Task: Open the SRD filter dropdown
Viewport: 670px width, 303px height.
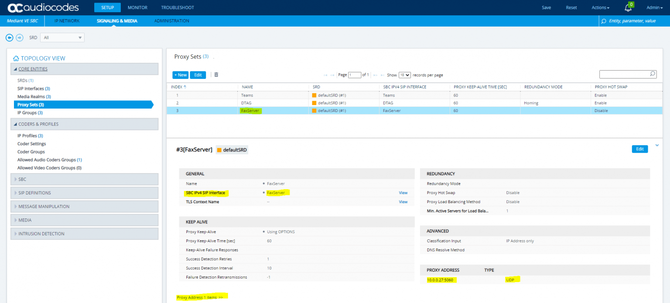Action: pyautogui.click(x=62, y=38)
